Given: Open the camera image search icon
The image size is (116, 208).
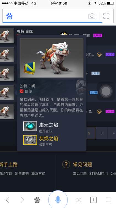Looking at the screenshot, I should 92,16.
